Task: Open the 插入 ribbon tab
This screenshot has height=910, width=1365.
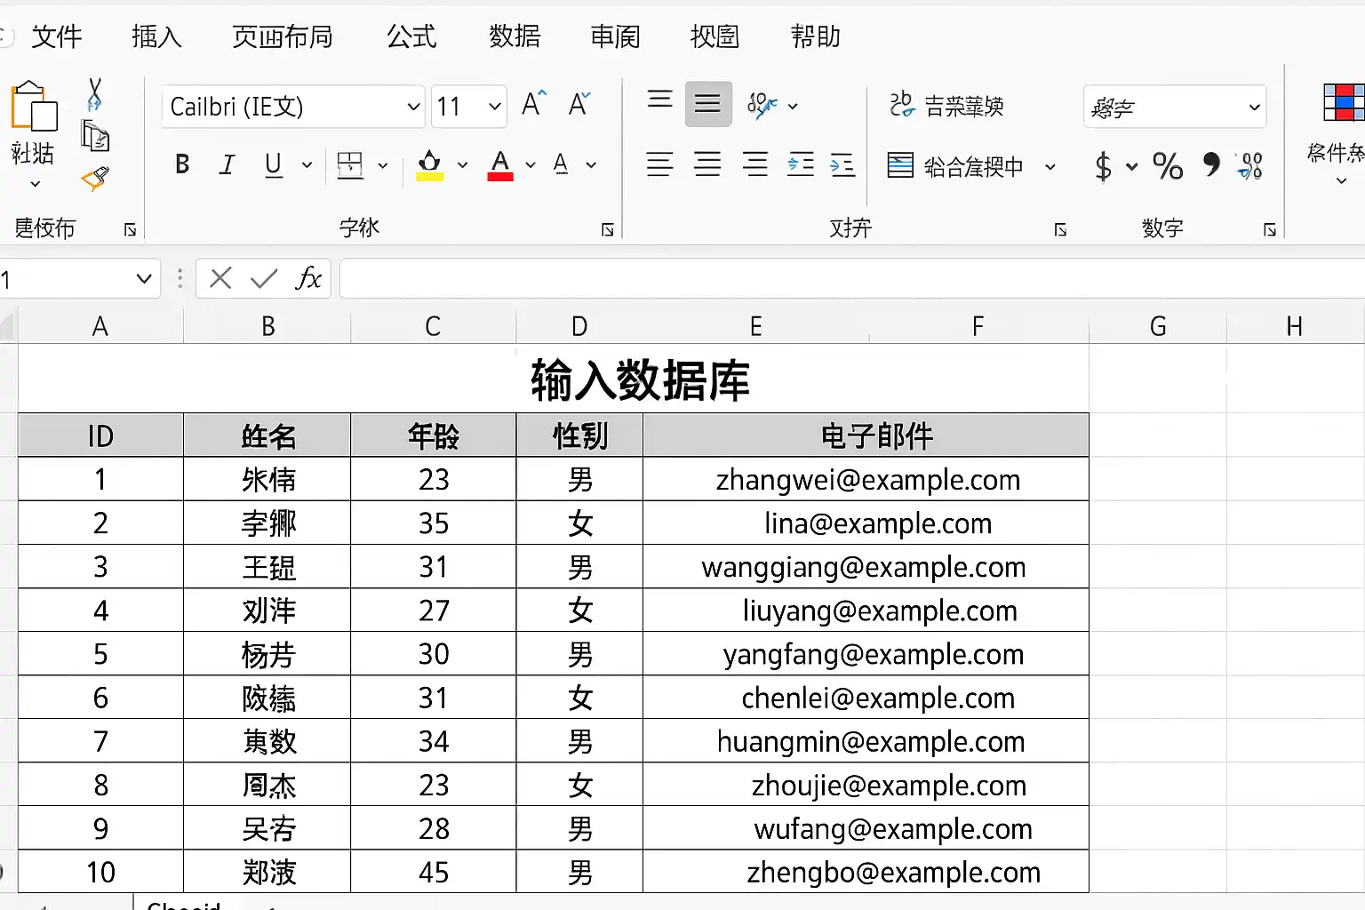Action: point(156,36)
